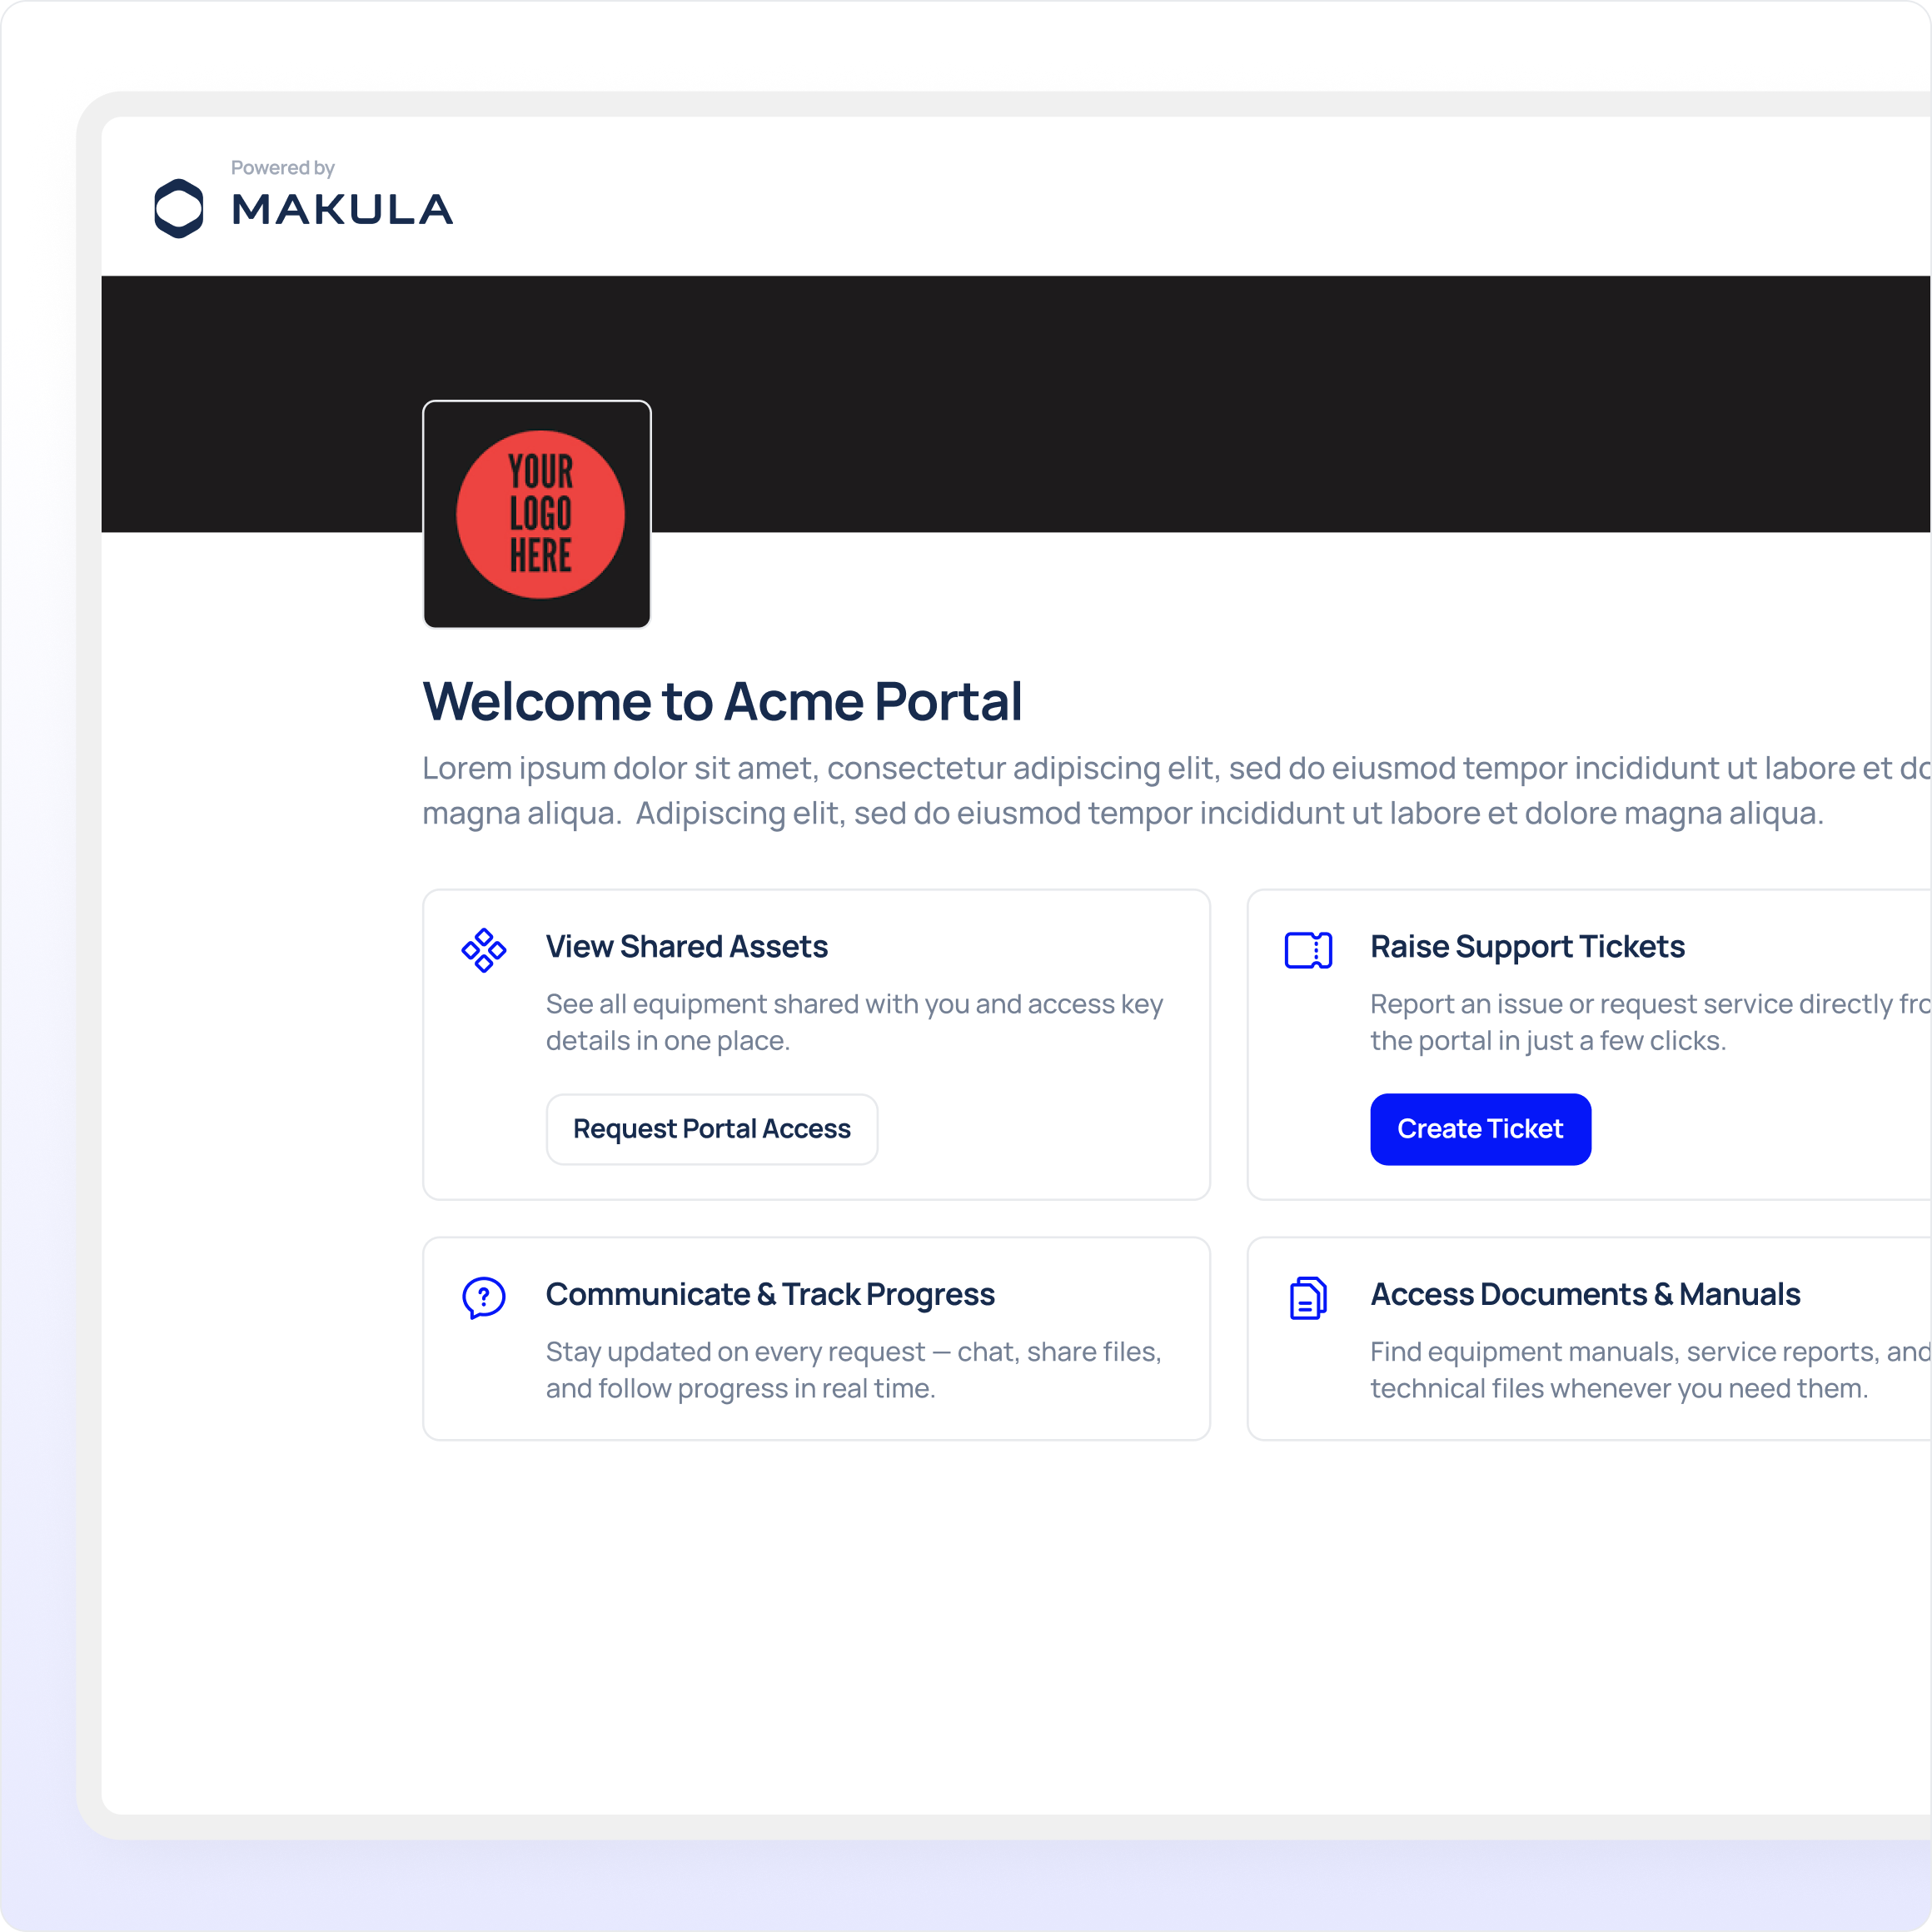This screenshot has width=1932, height=1932.
Task: Click the Powered by label
Action: (x=282, y=168)
